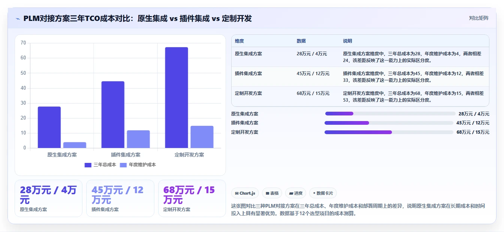
Task: Click the Chart.js tag
Action: 245,193
